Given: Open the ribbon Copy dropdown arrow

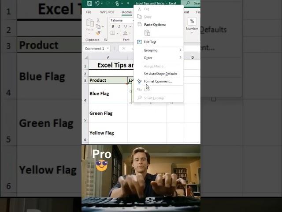Looking at the screenshot, I should point(103,26).
